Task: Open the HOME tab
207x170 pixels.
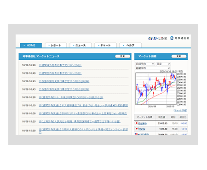Action: pos(31,45)
